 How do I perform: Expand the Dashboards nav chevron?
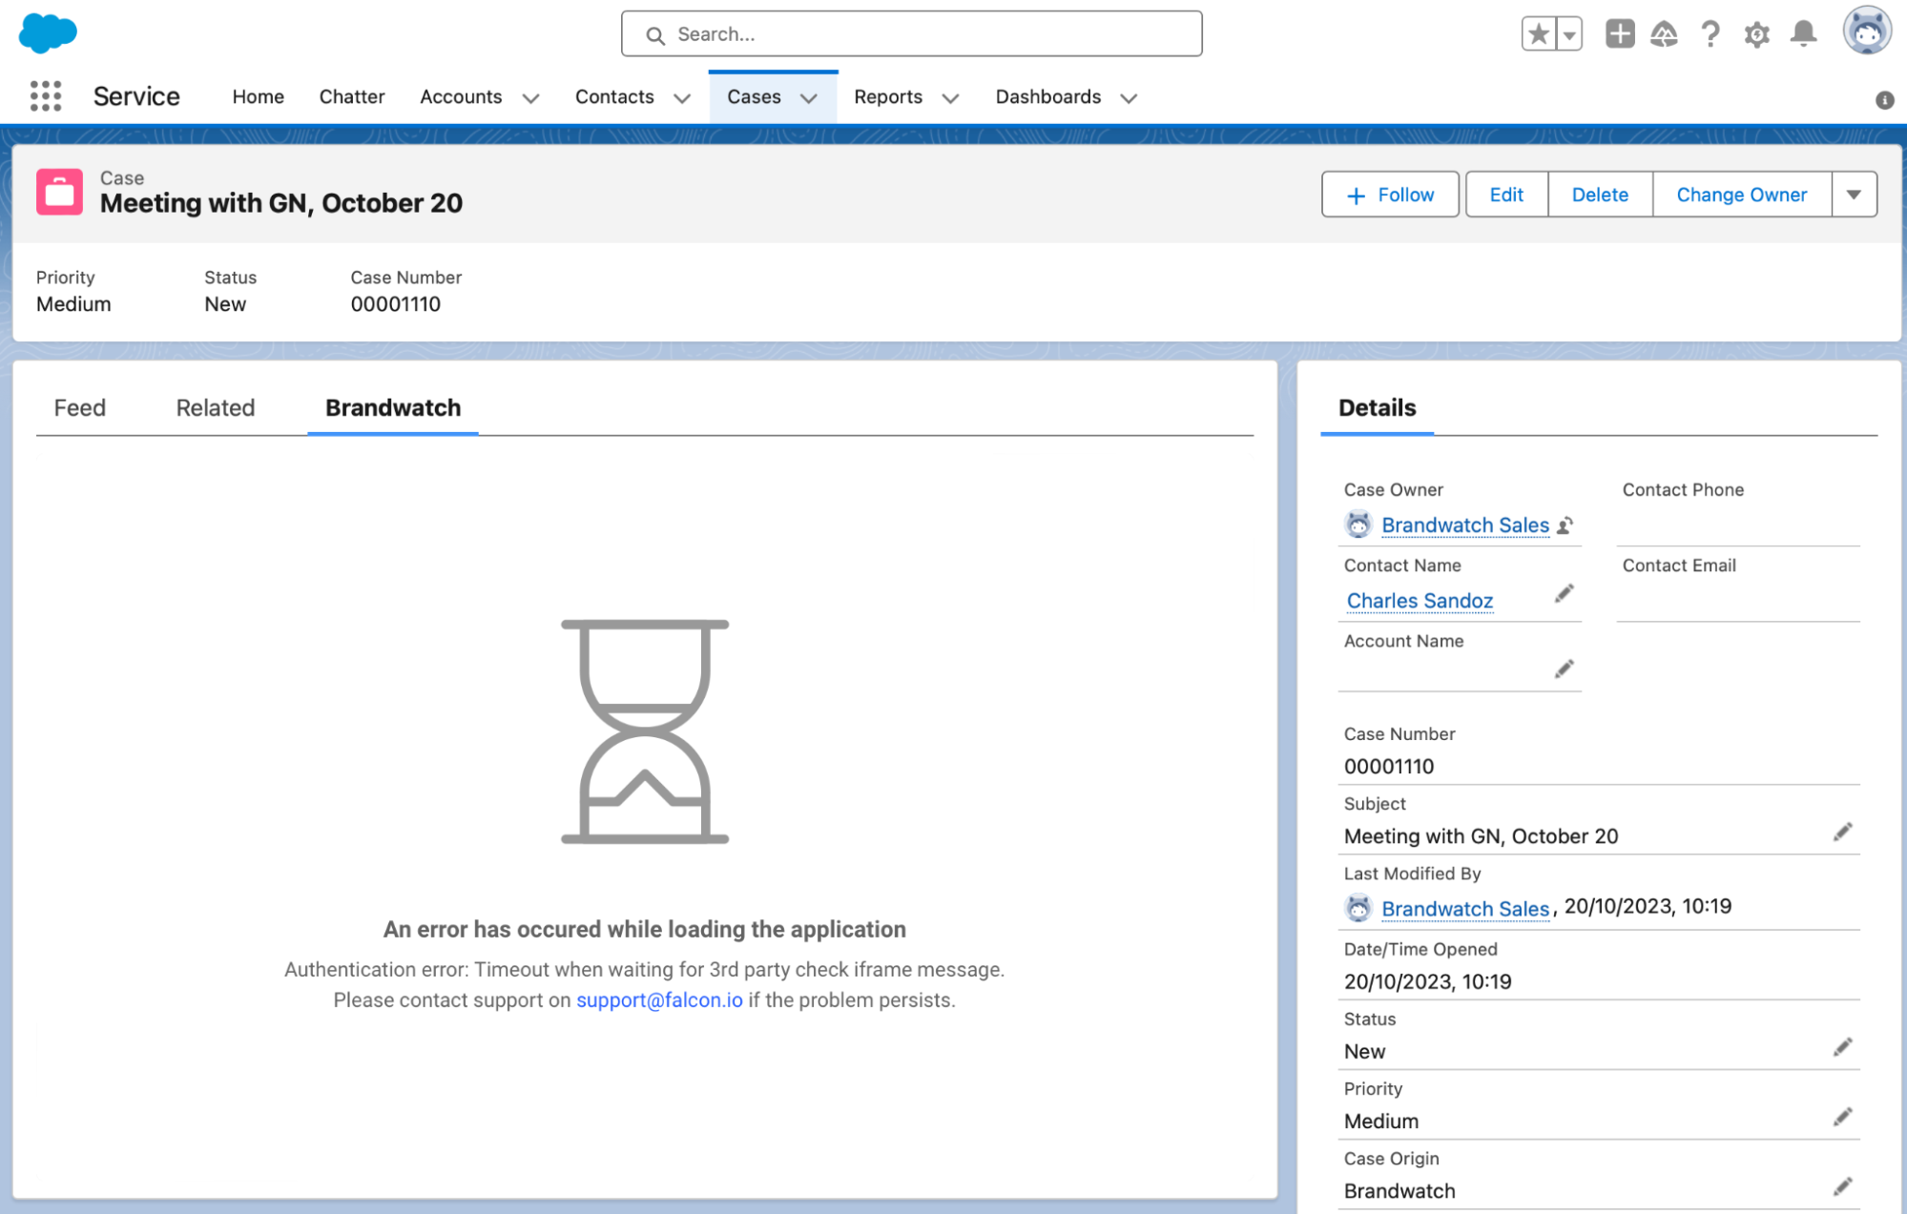(x=1129, y=98)
